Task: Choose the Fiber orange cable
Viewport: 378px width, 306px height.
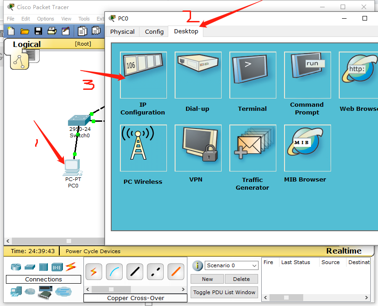Action: click(x=176, y=272)
